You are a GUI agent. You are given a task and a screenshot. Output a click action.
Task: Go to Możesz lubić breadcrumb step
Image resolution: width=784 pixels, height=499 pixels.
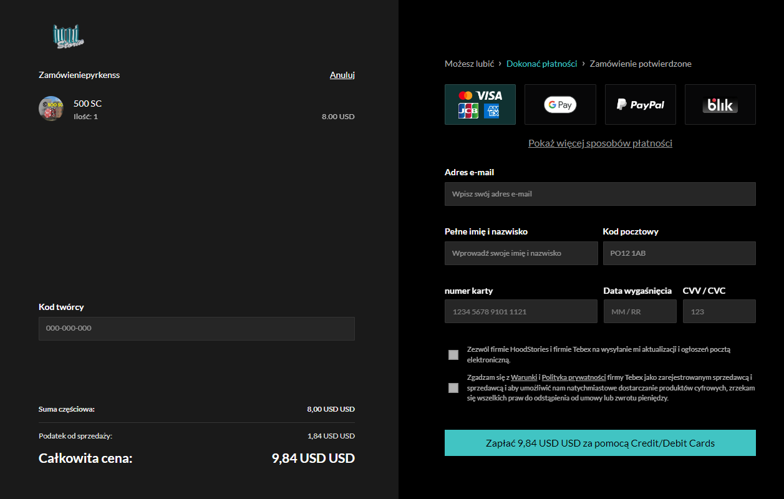tap(469, 64)
